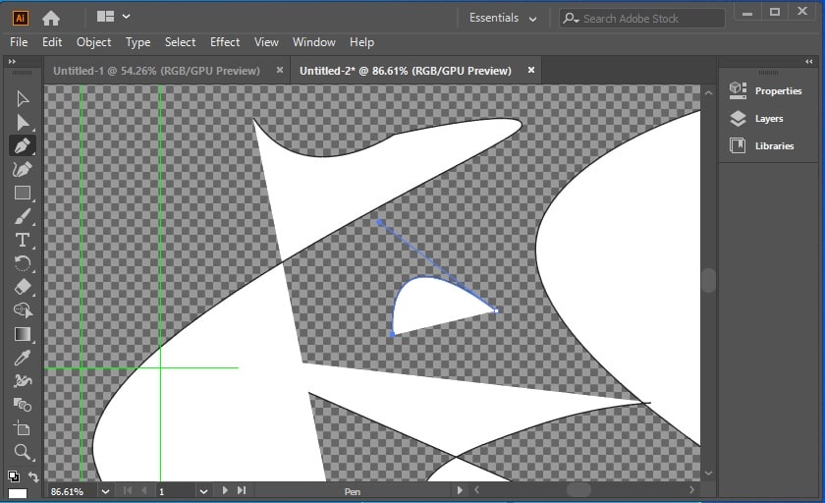Open the Libraries panel
This screenshot has height=503, width=825.
pos(762,145)
